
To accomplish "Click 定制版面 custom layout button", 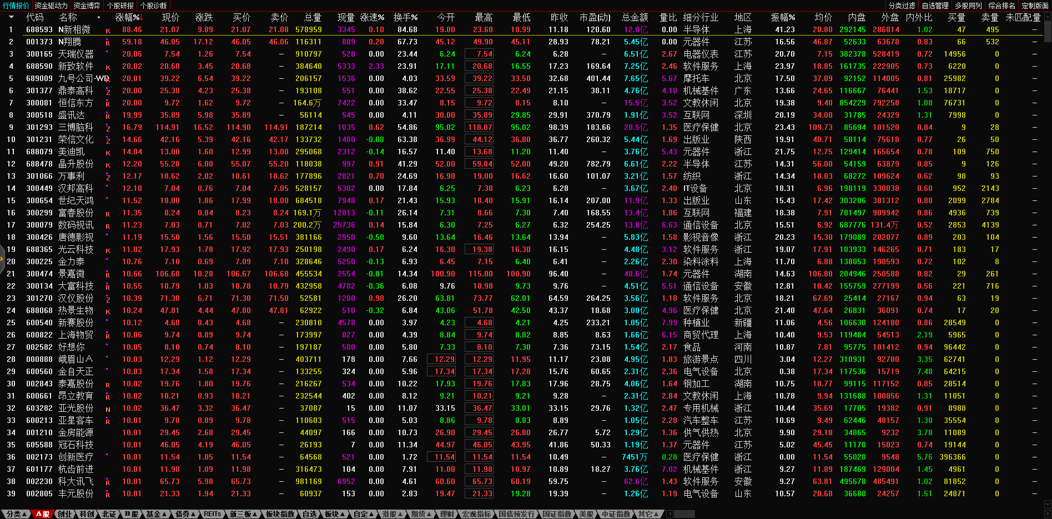I will [x=1035, y=6].
